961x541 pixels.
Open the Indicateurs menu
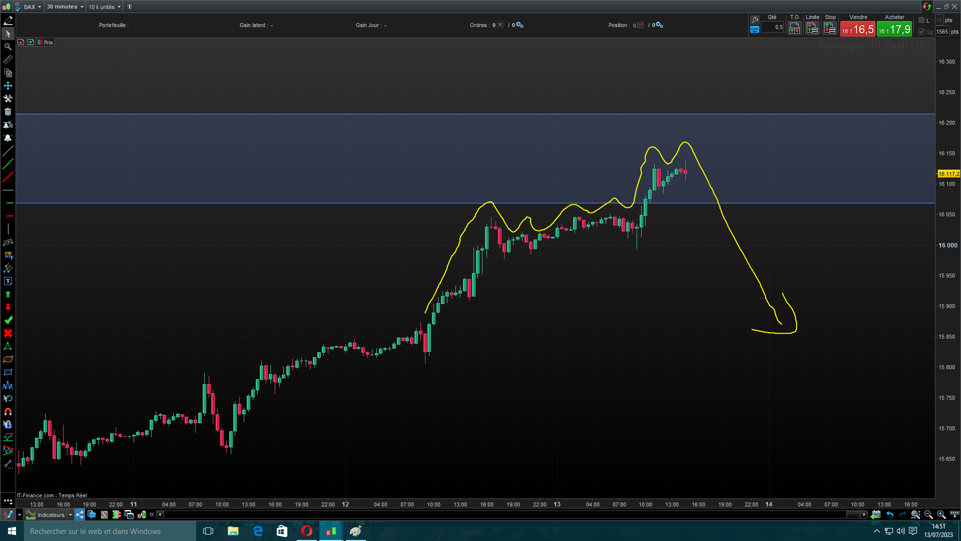[x=51, y=515]
